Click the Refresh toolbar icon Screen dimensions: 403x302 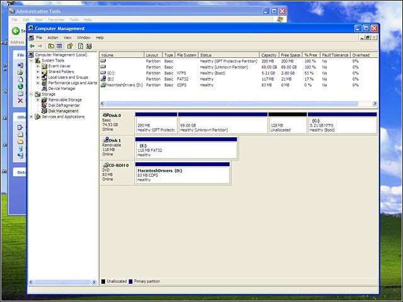[x=81, y=46]
